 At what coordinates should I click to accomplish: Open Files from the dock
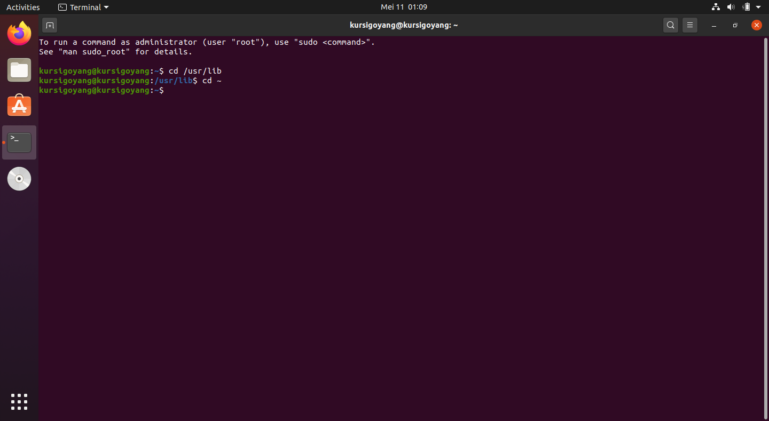click(19, 70)
